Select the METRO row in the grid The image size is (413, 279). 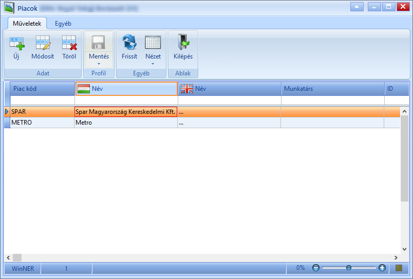pyautogui.click(x=202, y=123)
